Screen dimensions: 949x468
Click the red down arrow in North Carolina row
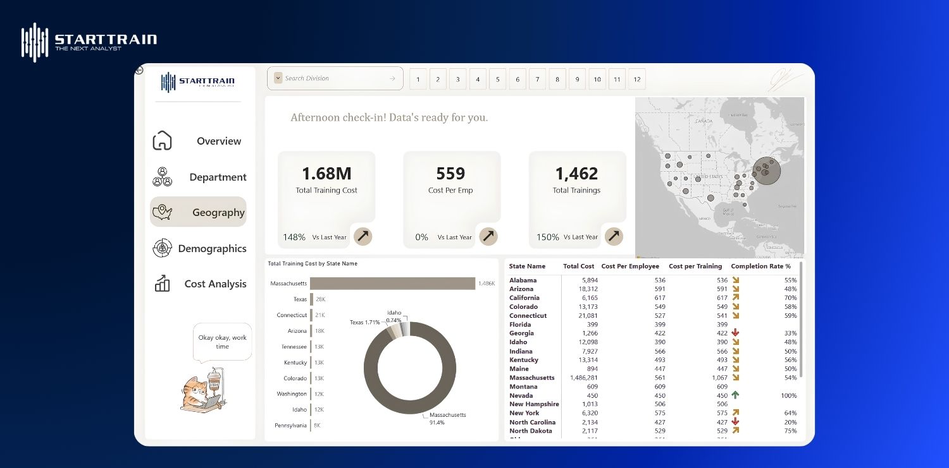pyautogui.click(x=736, y=422)
